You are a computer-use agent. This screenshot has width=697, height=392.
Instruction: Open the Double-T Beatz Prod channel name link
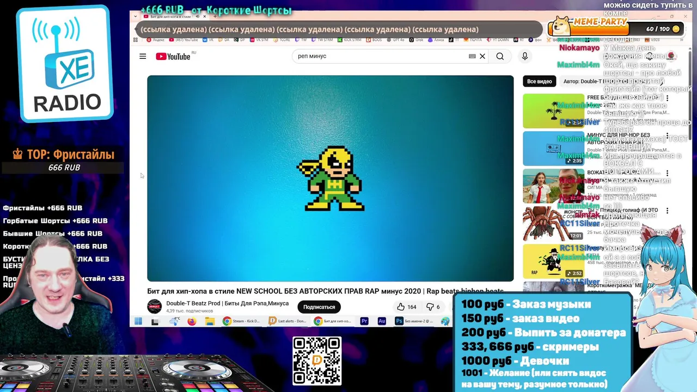(228, 303)
